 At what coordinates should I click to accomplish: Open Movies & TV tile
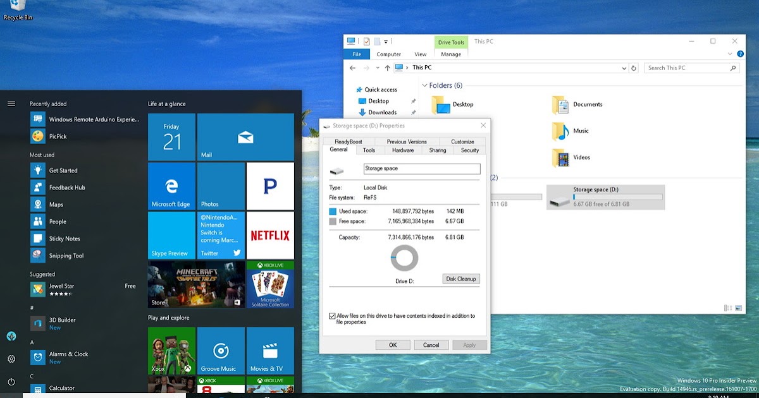tap(270, 351)
